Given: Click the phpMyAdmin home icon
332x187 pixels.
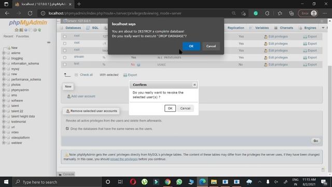Looking at the screenshot, I should [17, 30].
